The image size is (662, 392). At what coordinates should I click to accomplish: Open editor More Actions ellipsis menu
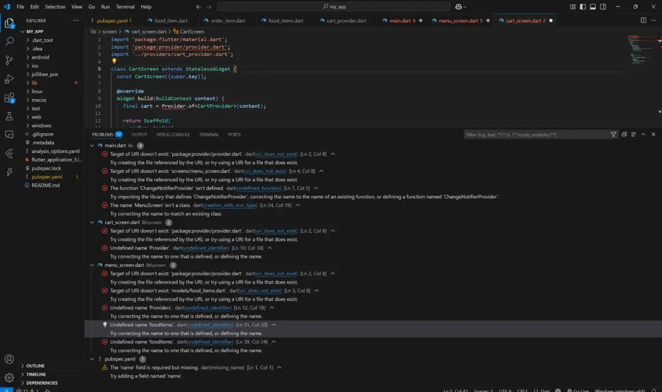(654, 21)
